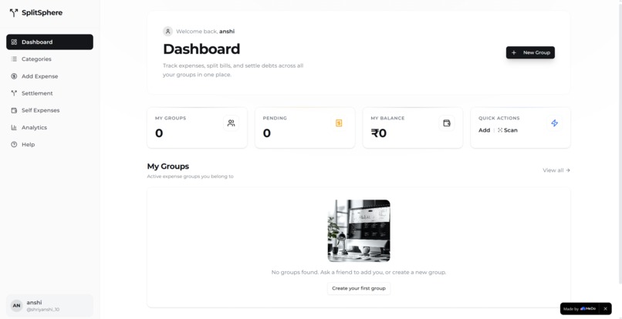Click the Dashboard page heading
The height and width of the screenshot is (319, 622).
[201, 49]
